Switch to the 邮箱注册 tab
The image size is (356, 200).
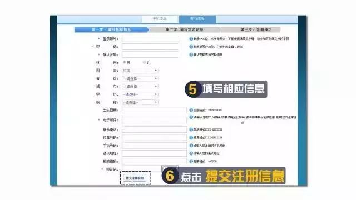197,19
